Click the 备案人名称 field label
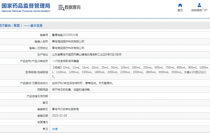 pyautogui.click(x=41, y=42)
